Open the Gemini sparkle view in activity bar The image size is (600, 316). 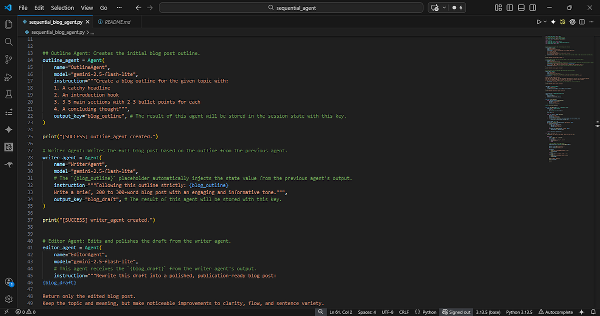8,130
